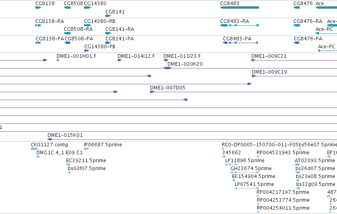The image size is (337, 214).
Task: Click the CG8508-RA transcript glyph
Action: coord(67,33)
